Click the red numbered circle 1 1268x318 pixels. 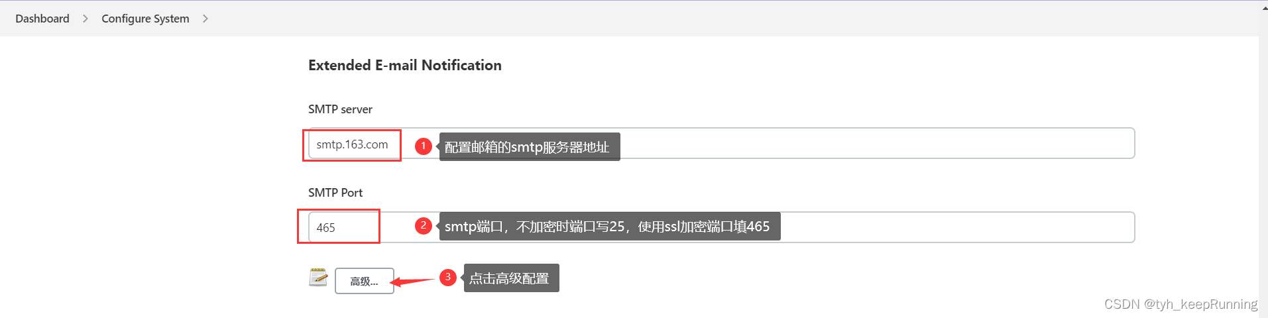424,146
